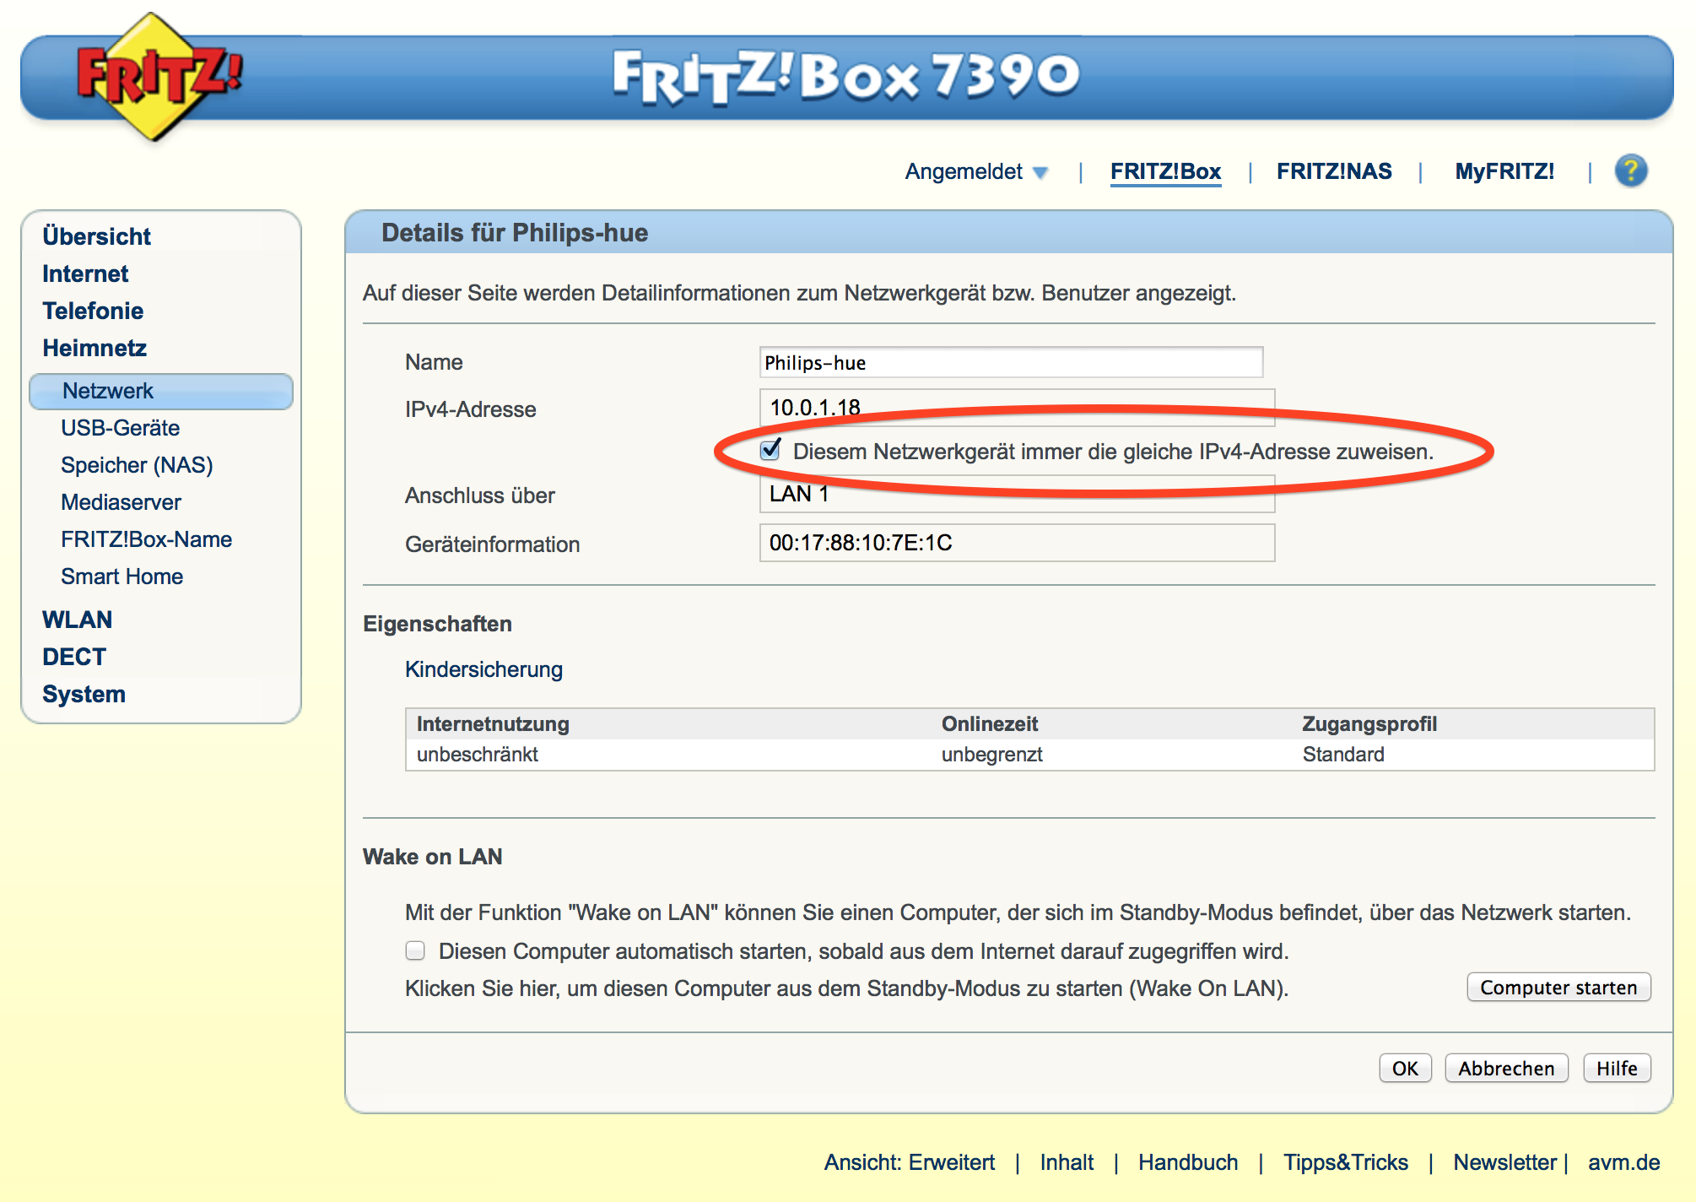The image size is (1696, 1202).
Task: Click the 'Standard' Zugangsprofil cell
Action: [1343, 755]
